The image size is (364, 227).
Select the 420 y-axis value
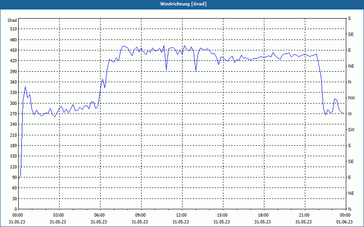14,61
